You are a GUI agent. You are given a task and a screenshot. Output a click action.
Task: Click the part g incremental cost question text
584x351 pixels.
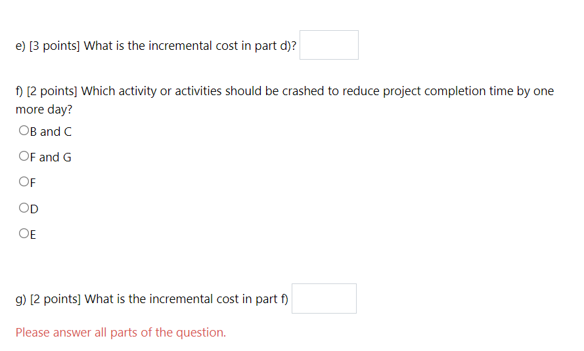click(x=152, y=299)
